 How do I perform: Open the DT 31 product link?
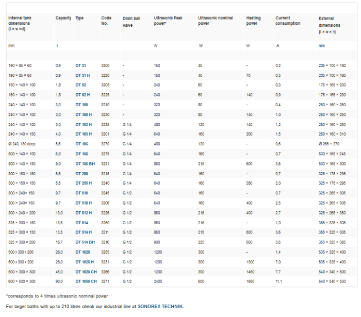[80, 65]
